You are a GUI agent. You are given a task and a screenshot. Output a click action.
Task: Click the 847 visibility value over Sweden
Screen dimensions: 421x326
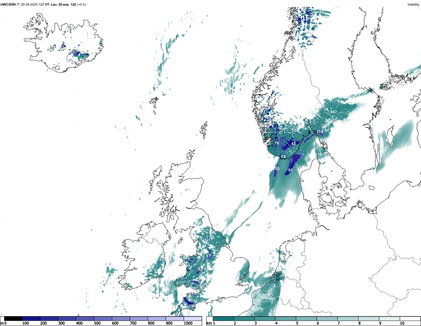[x=334, y=112]
